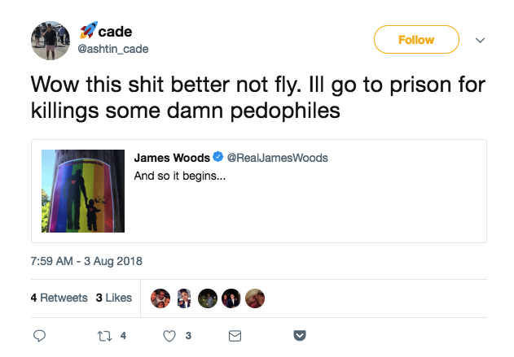
Task: Visit the @RealJamesWoods handle
Action: pos(277,158)
